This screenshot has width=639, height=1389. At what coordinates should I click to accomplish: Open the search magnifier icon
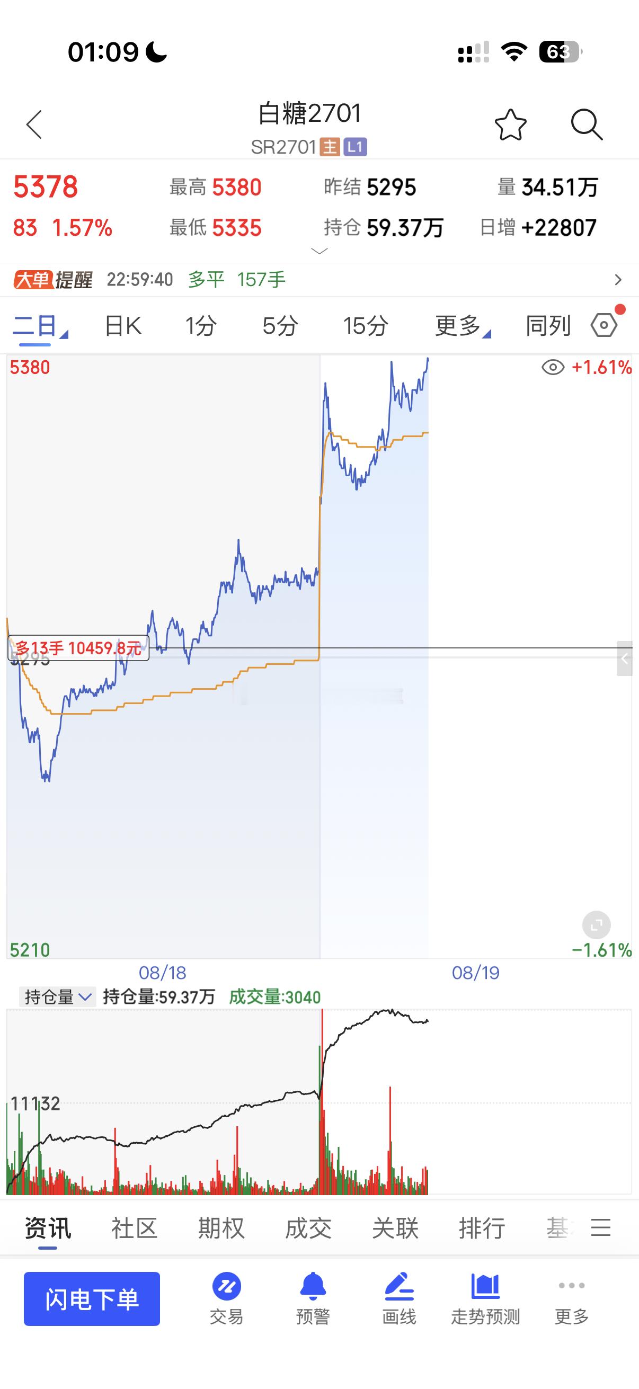point(586,124)
